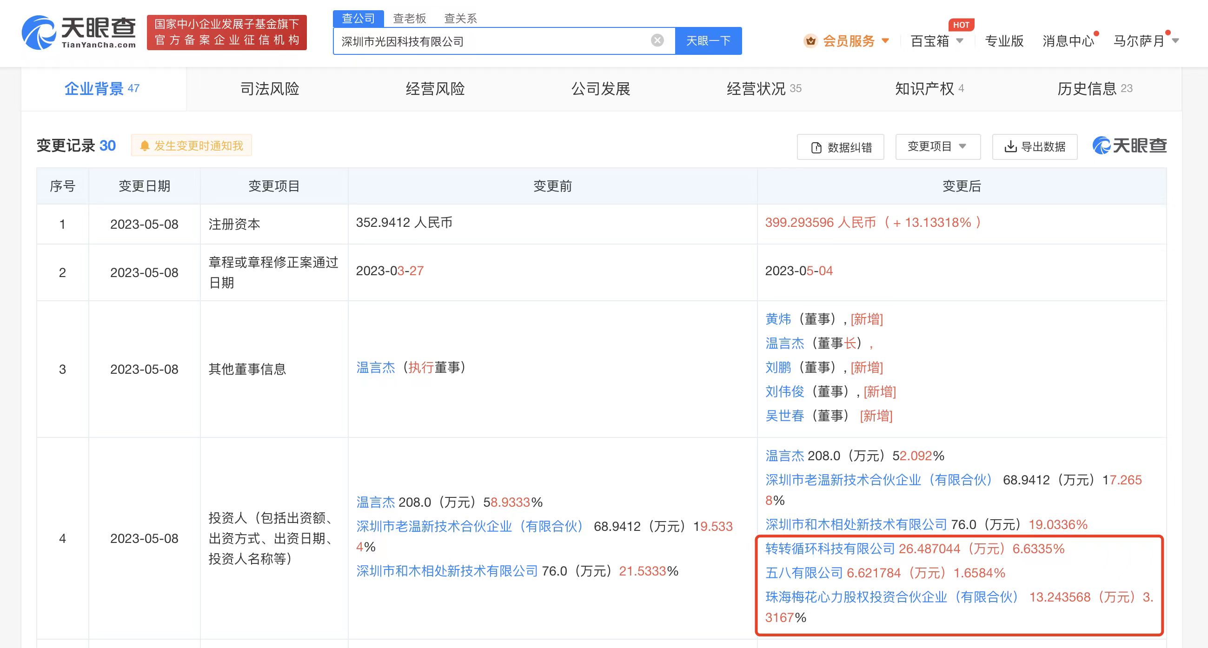Click the bell notification icon
This screenshot has height=648, width=1208.
point(145,146)
